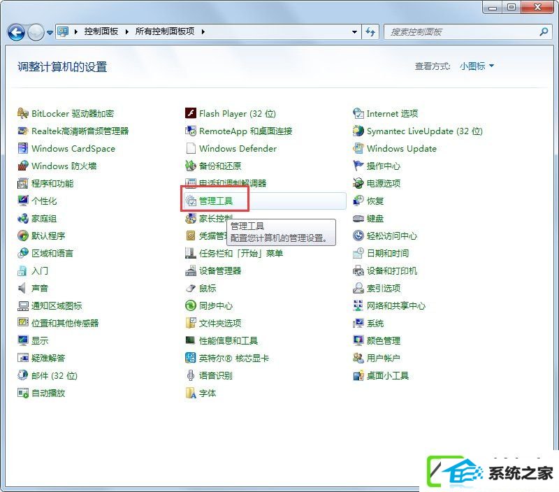The height and width of the screenshot is (492, 559).
Task: Click the 电源选项 icon
Action: pos(358,183)
